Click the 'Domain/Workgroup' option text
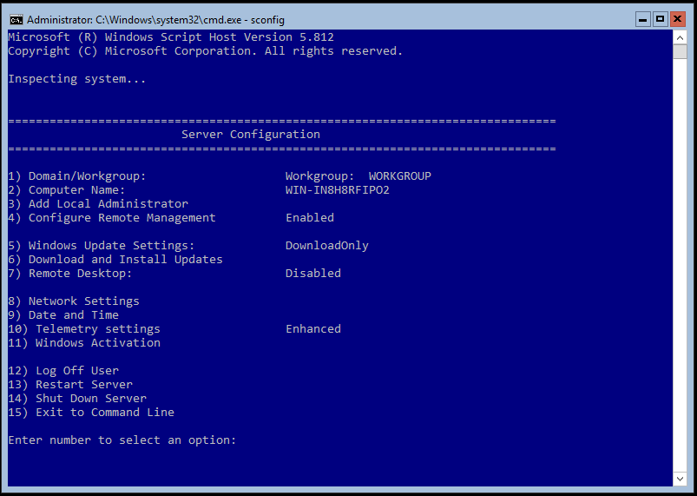Viewport: 697px width, 496px height. point(87,176)
